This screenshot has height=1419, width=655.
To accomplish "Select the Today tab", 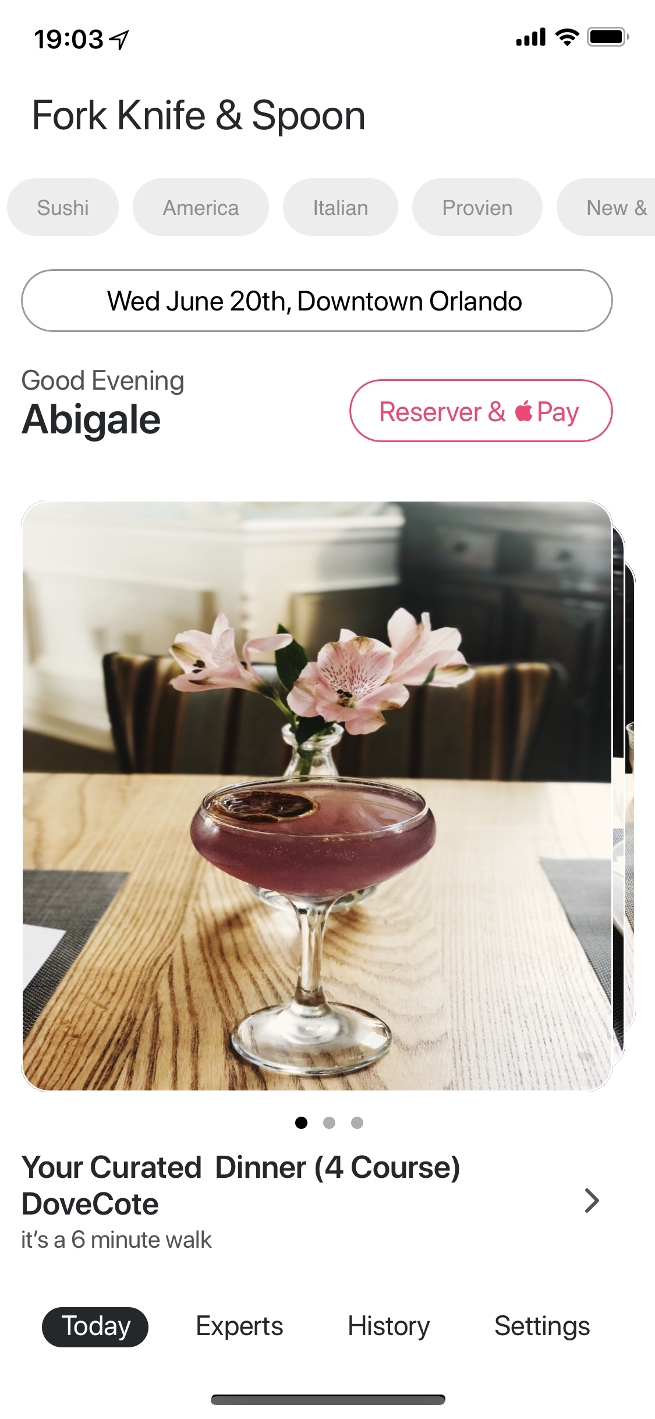I will pyautogui.click(x=95, y=1327).
